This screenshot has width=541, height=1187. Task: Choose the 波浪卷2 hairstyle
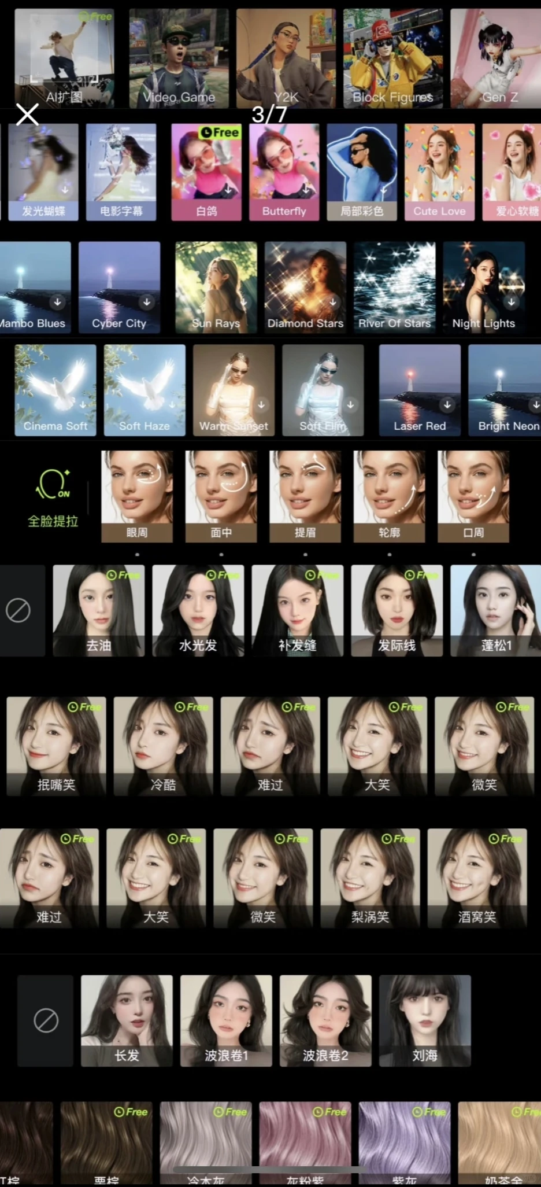[325, 1021]
